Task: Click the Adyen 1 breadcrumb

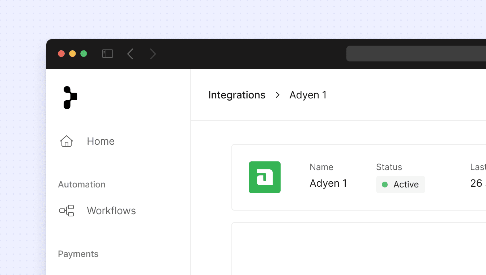Action: click(308, 95)
